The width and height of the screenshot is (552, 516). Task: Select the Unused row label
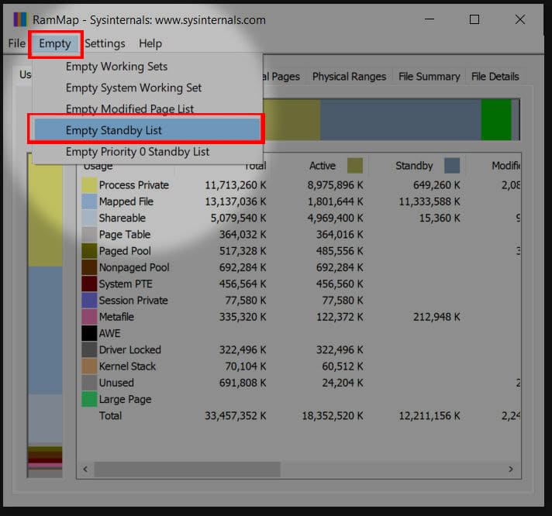(x=116, y=383)
